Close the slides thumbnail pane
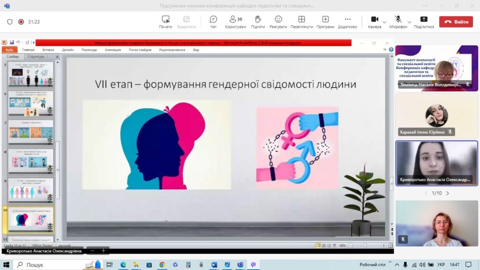Viewport: 480px width, 270px height. [57, 57]
